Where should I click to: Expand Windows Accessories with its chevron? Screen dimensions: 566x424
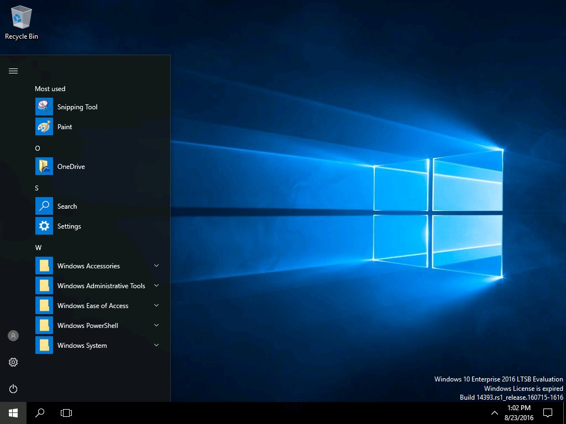coord(156,266)
